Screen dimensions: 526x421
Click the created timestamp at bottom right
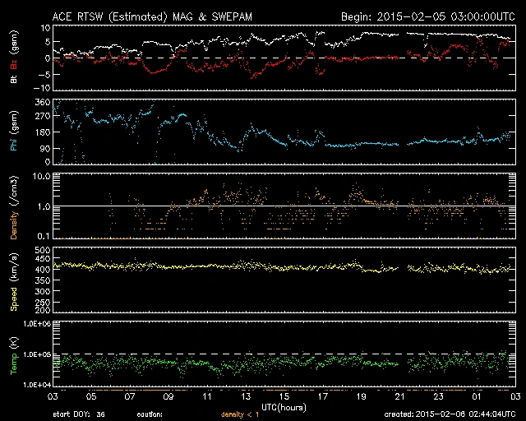pos(454,414)
